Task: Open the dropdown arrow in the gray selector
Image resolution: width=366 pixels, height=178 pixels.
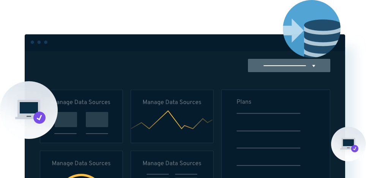Action: [x=314, y=66]
